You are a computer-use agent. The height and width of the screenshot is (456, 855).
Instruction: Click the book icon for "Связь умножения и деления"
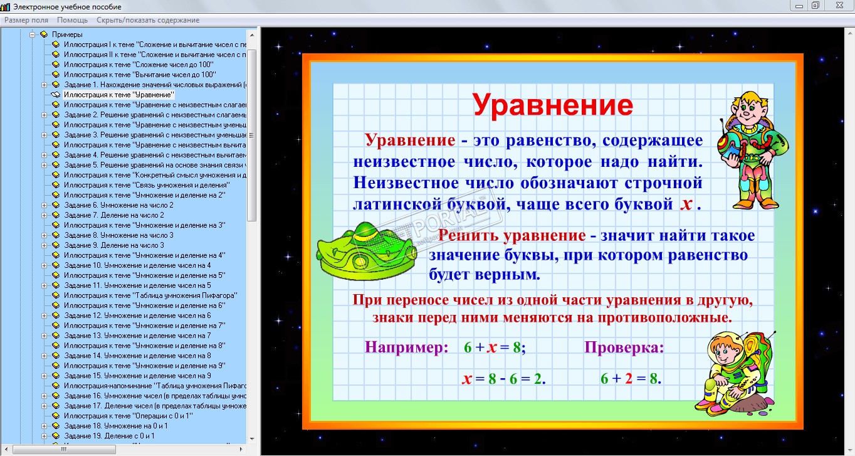coord(55,185)
